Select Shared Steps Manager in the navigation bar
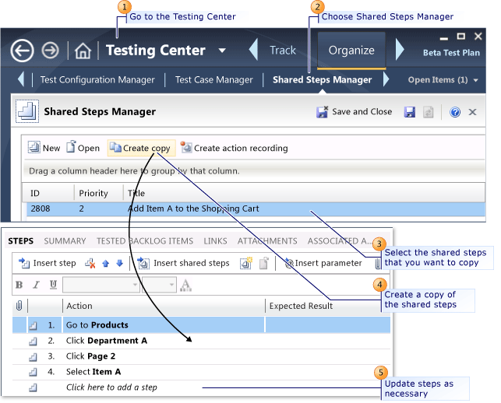 pyautogui.click(x=322, y=79)
